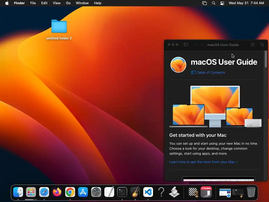The width and height of the screenshot is (269, 202).
Task: Open Terminal from the Dock
Action: click(122, 192)
